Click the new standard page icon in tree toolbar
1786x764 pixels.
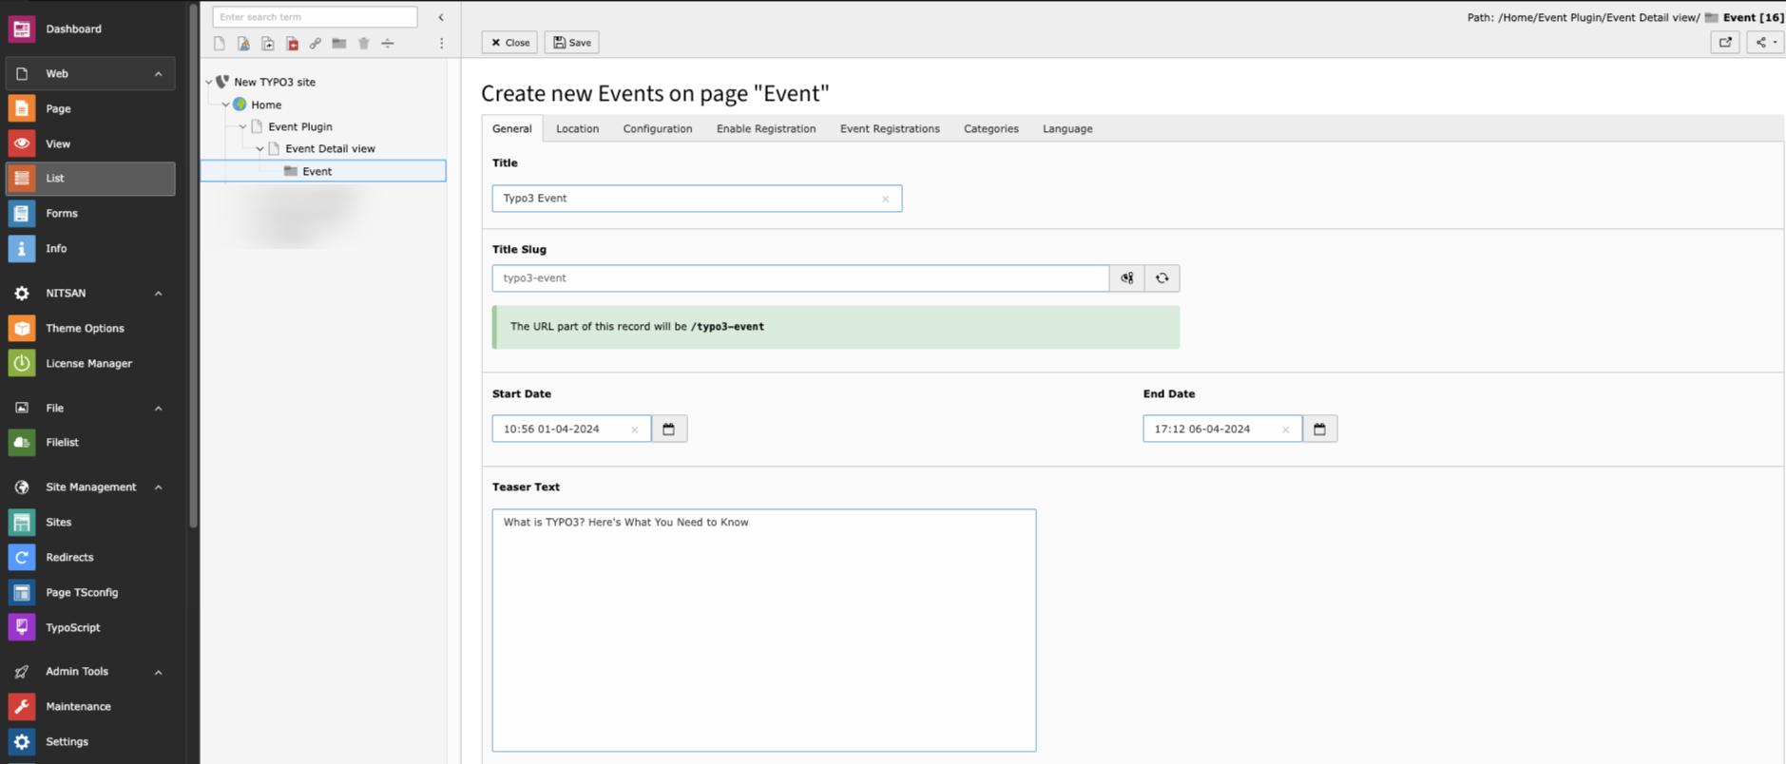point(220,44)
